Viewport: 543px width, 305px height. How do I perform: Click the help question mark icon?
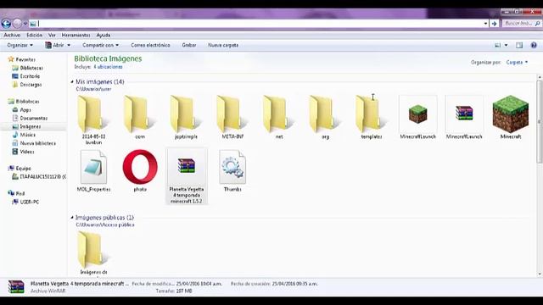534,45
